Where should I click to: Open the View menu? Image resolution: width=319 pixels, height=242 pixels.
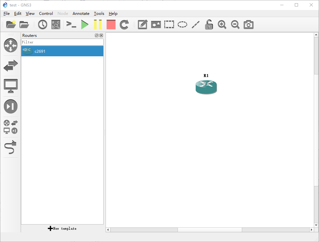pyautogui.click(x=30, y=14)
